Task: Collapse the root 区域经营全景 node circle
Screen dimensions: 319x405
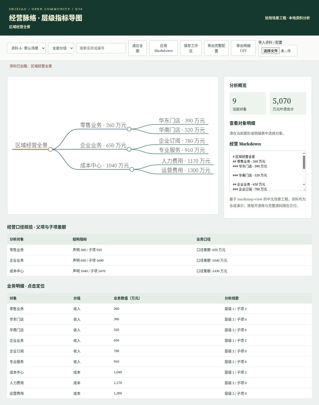Action: (50, 149)
